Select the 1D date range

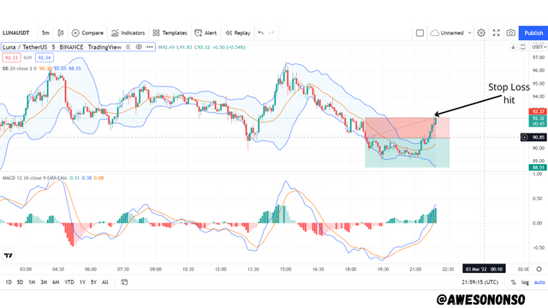pos(9,282)
